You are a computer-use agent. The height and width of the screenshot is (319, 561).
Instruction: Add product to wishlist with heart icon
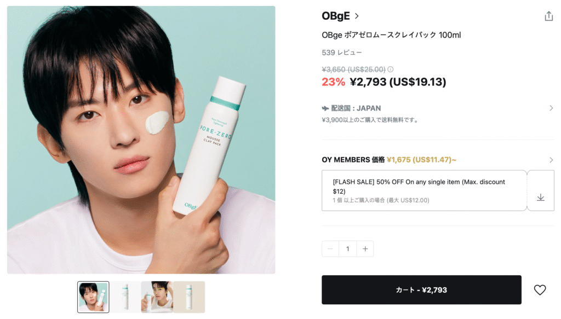pyautogui.click(x=540, y=289)
